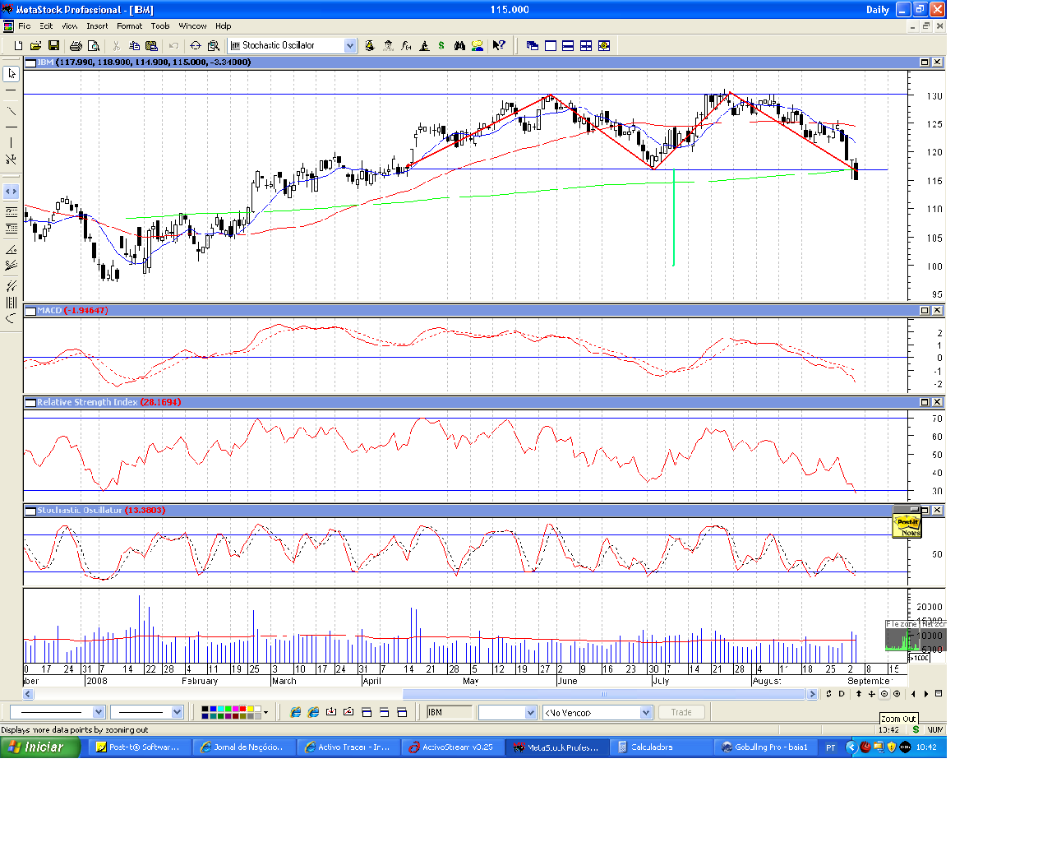Click the PT language indicator in tray
Screen dimensions: 1052x842
(x=831, y=747)
